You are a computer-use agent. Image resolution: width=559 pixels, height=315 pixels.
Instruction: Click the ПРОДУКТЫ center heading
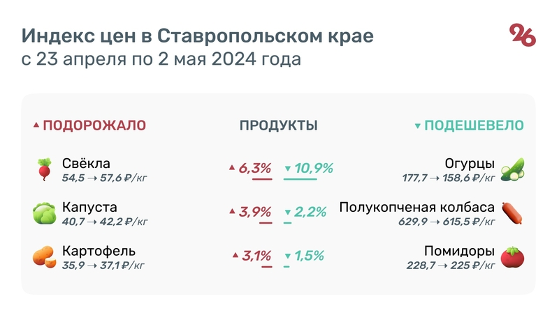click(x=279, y=125)
